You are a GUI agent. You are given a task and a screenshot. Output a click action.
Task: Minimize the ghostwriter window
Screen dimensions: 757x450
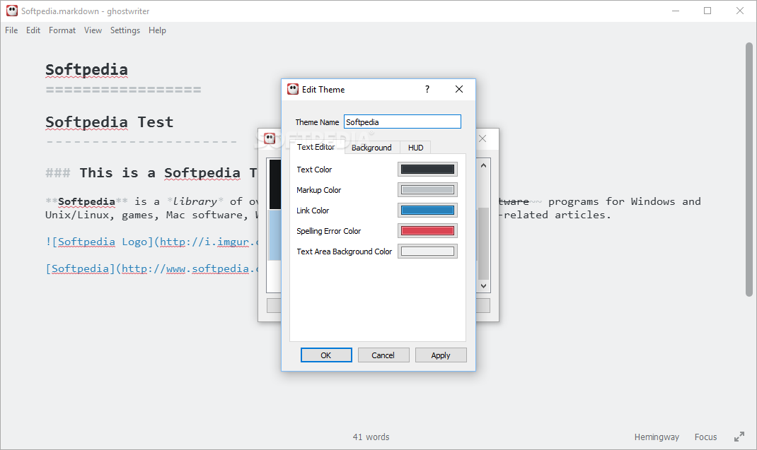tap(676, 11)
